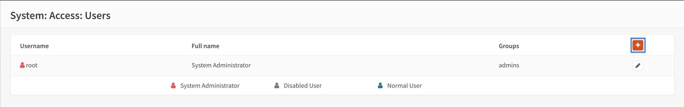The width and height of the screenshot is (684, 107).
Task: Click the Normal User legend label
Action: click(x=405, y=86)
